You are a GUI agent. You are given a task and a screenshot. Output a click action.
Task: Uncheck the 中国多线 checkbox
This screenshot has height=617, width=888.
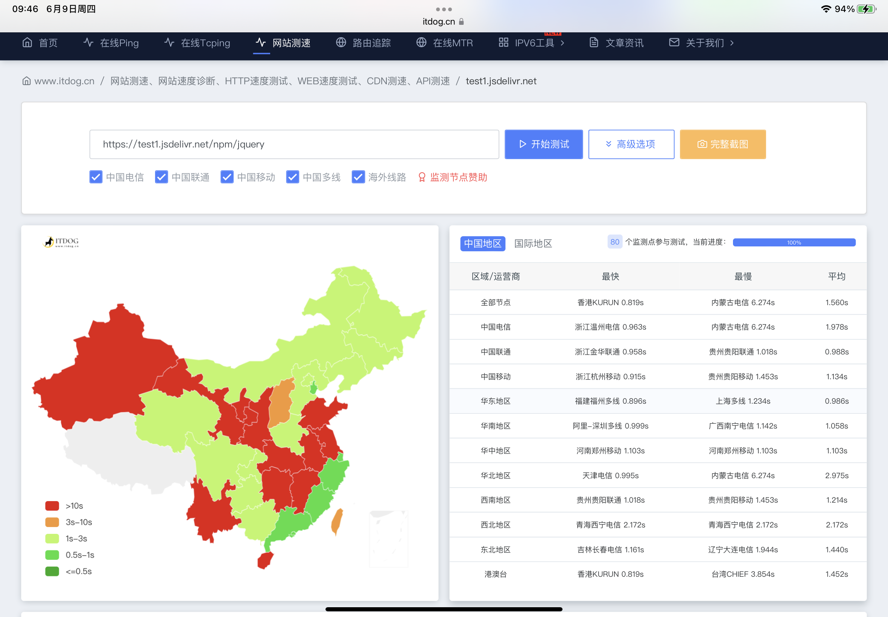tap(293, 177)
